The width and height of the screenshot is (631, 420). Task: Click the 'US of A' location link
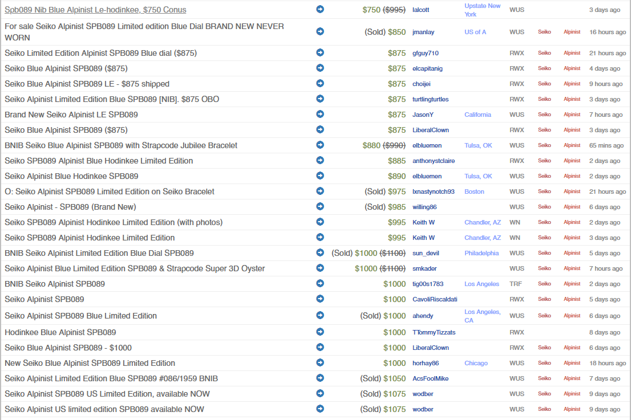(475, 32)
